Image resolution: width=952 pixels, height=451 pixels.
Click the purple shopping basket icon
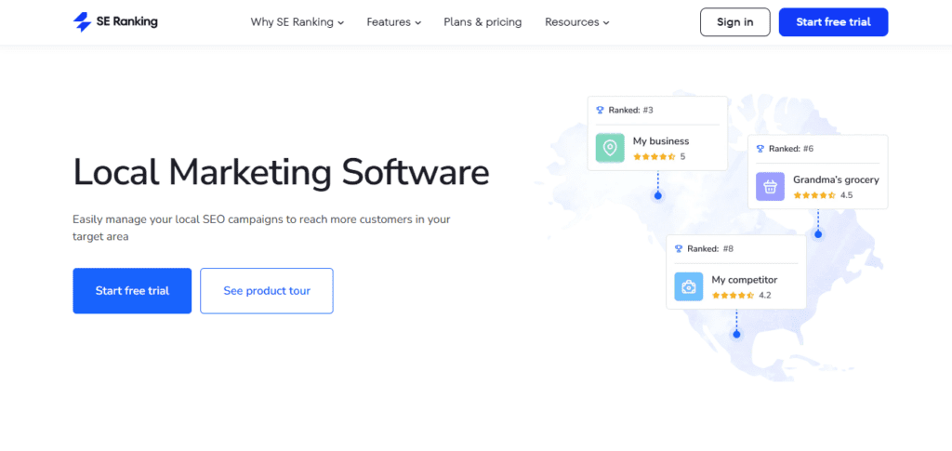pos(770,187)
